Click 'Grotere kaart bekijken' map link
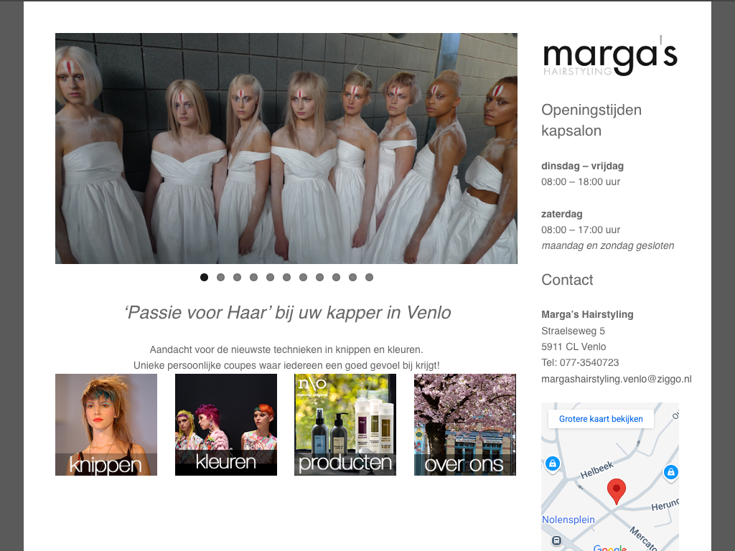 click(601, 419)
